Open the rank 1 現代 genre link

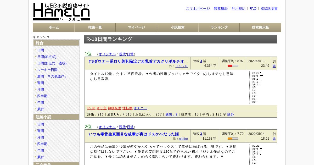coord(122,54)
